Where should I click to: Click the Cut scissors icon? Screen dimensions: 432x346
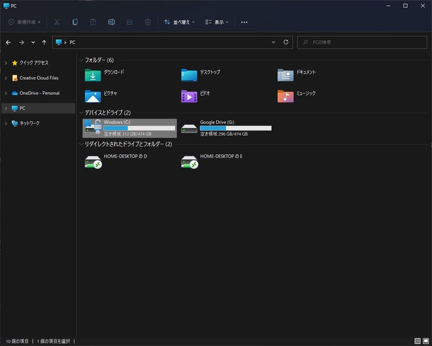pyautogui.click(x=57, y=22)
